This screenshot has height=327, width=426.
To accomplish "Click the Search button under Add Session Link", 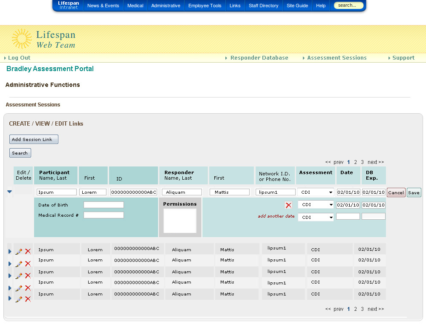I will pos(20,153).
